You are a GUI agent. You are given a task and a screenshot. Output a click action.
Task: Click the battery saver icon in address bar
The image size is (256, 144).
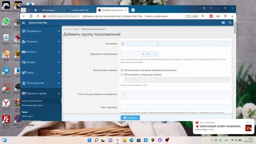click(x=218, y=16)
